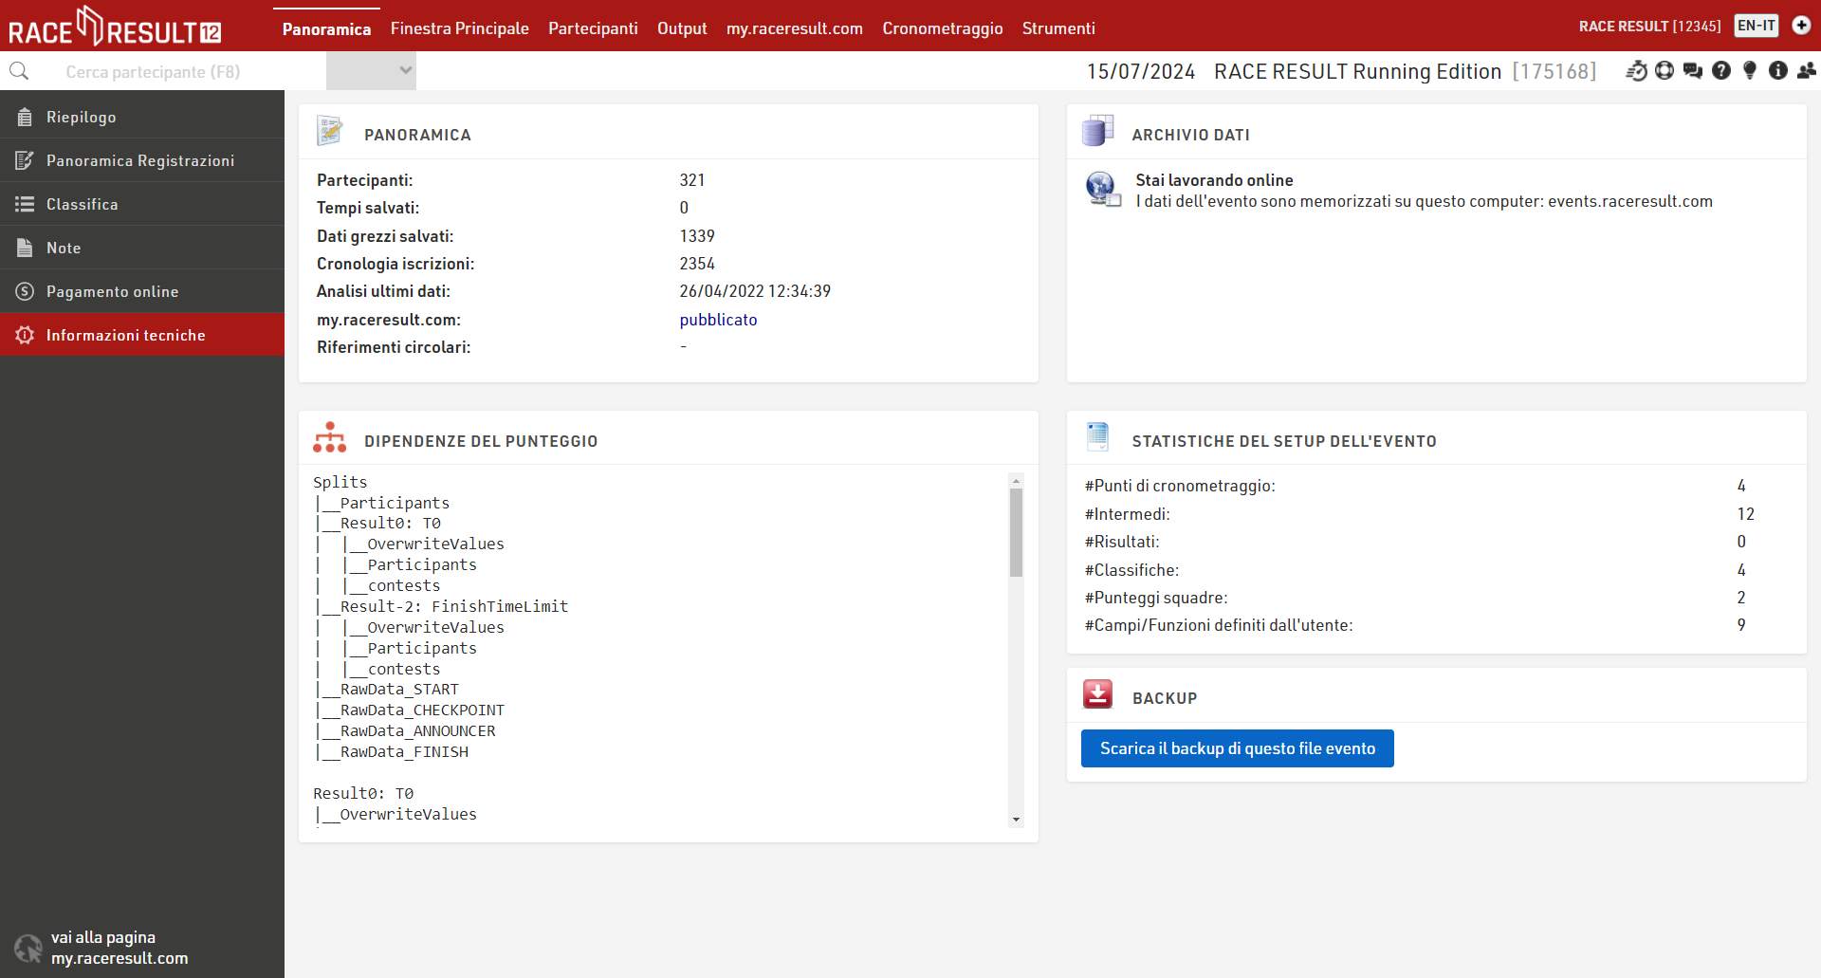Open the dropdown next to participant search
Image resolution: width=1821 pixels, height=978 pixels.
click(x=371, y=70)
